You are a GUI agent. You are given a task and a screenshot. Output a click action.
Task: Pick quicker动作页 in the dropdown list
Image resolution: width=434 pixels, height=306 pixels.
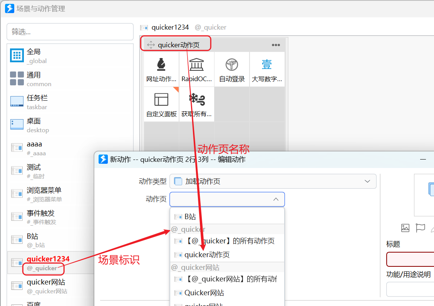coord(227,255)
